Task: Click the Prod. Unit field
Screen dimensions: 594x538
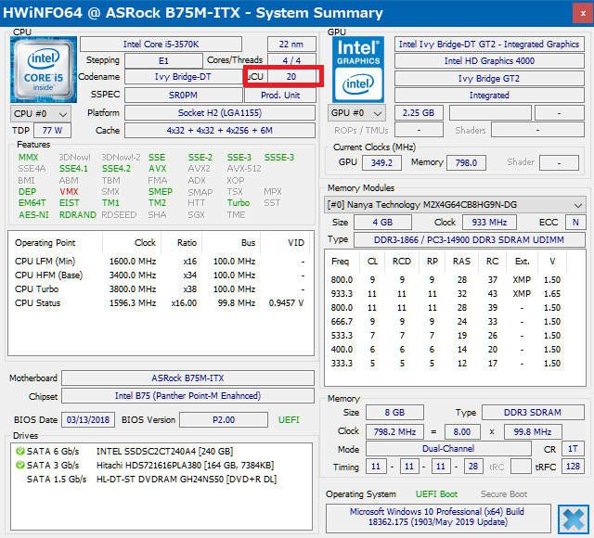Action: pos(280,95)
